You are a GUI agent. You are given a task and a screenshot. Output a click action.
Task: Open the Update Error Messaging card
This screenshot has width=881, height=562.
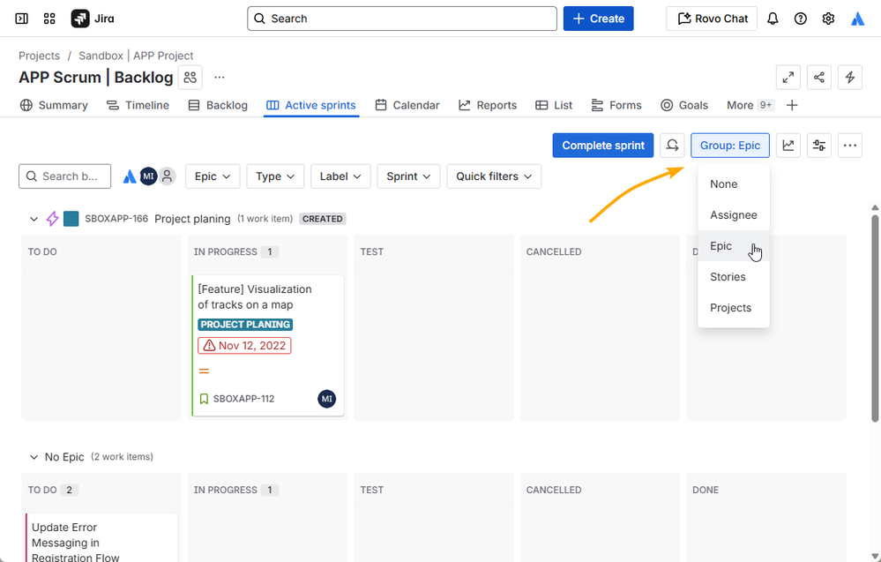101,538
